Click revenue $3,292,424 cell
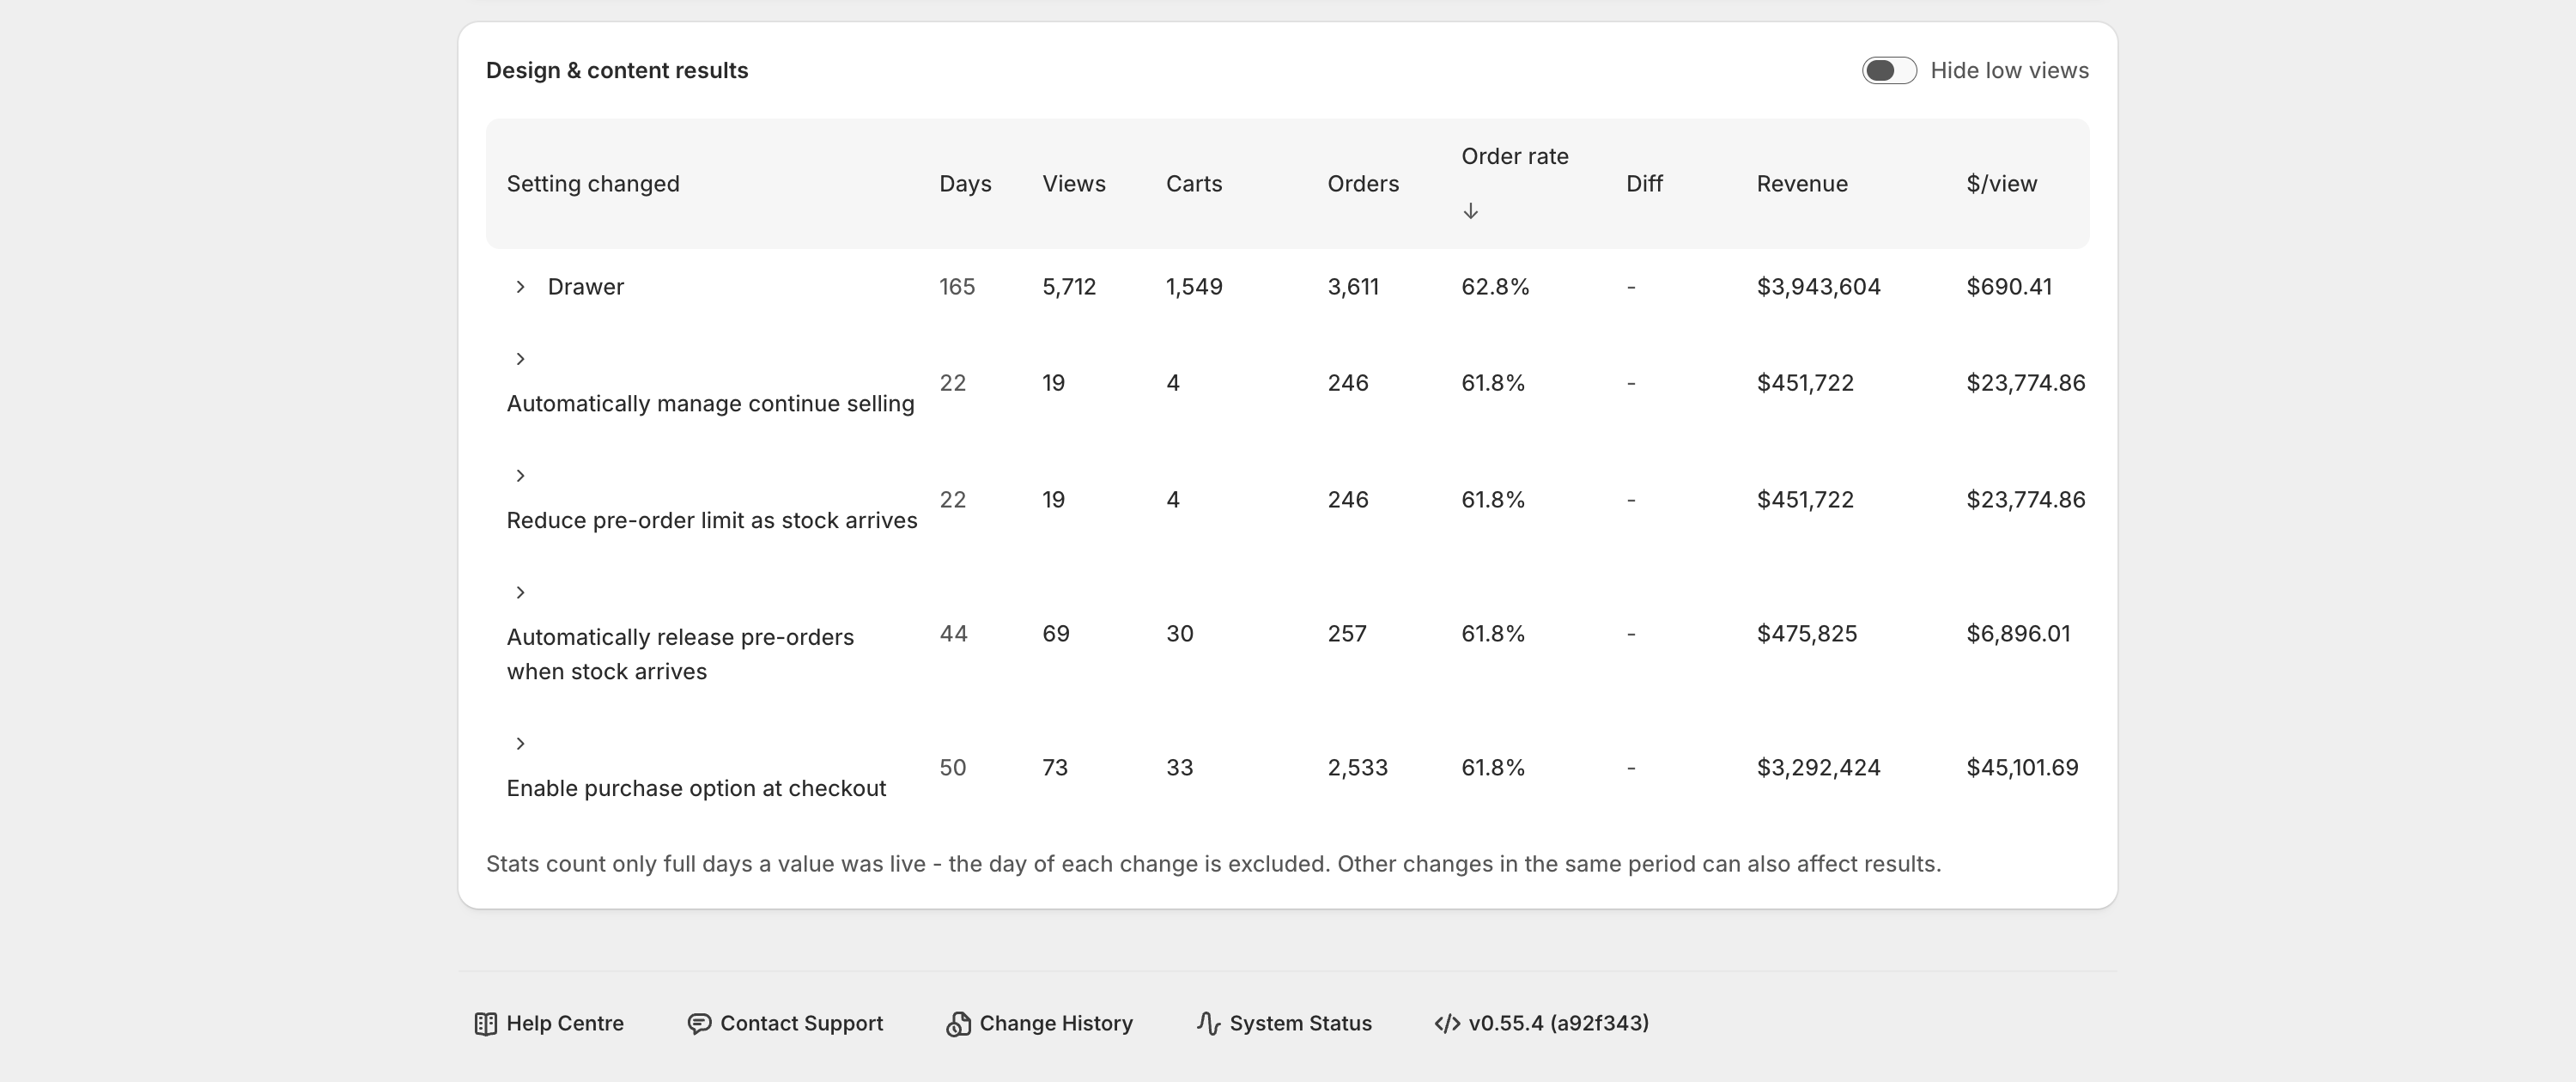 1818,768
